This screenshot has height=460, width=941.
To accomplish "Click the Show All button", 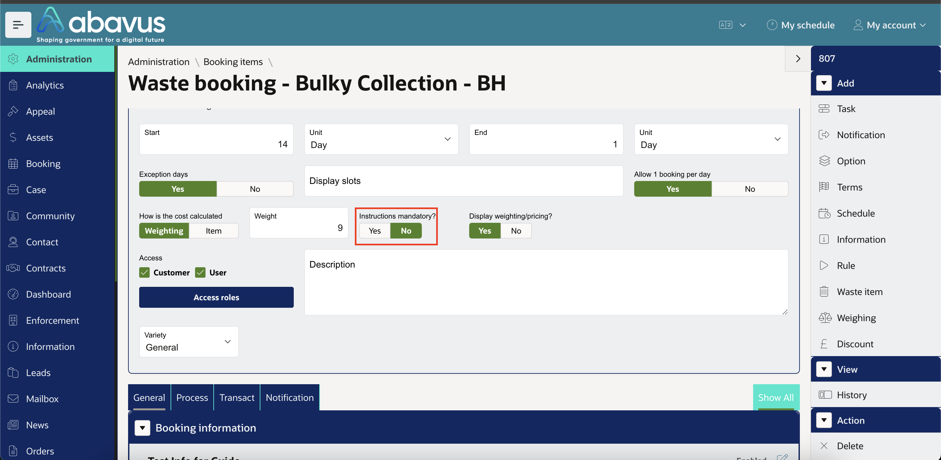I will 776,397.
